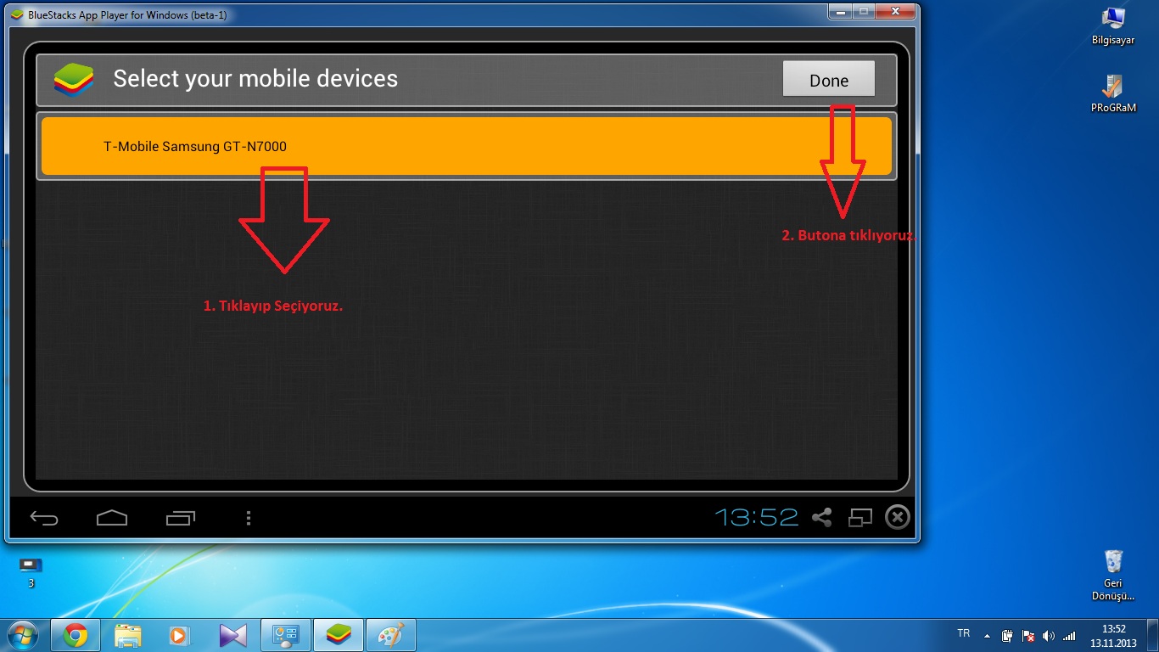Open Google Chrome from the taskbar
Screen dimensions: 1159x652
pyautogui.click(x=76, y=635)
